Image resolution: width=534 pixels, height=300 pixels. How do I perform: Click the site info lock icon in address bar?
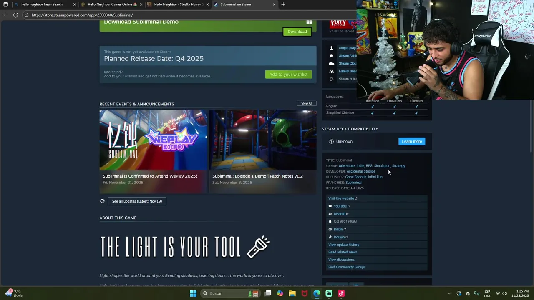click(x=27, y=15)
